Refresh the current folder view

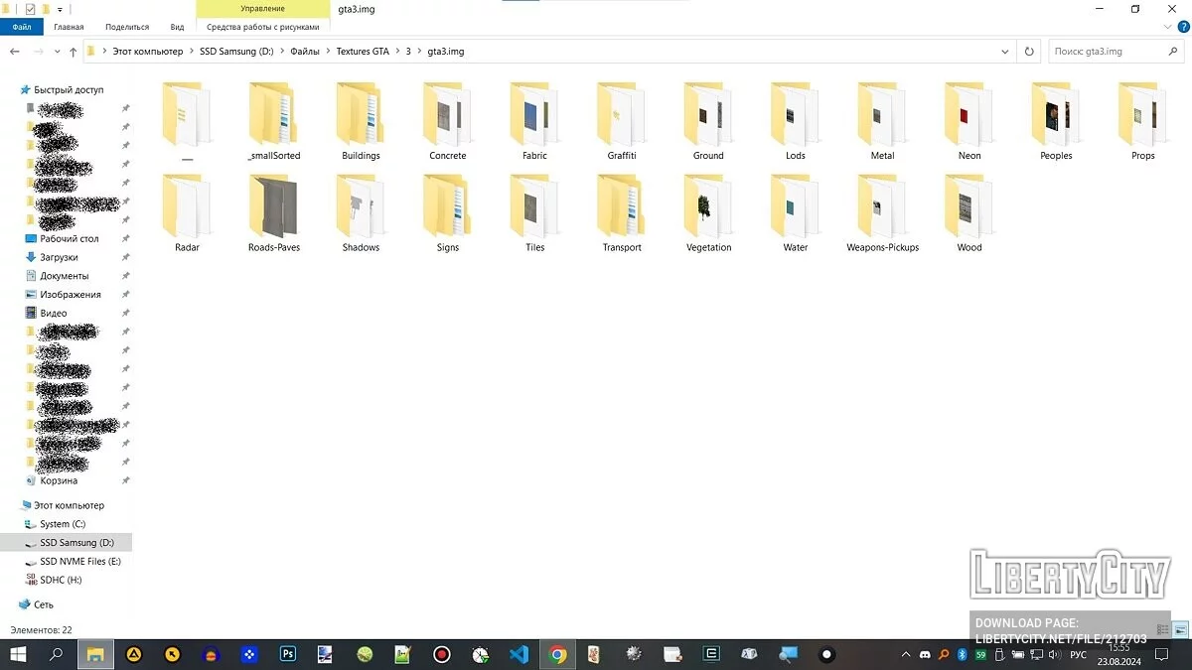click(x=1029, y=51)
